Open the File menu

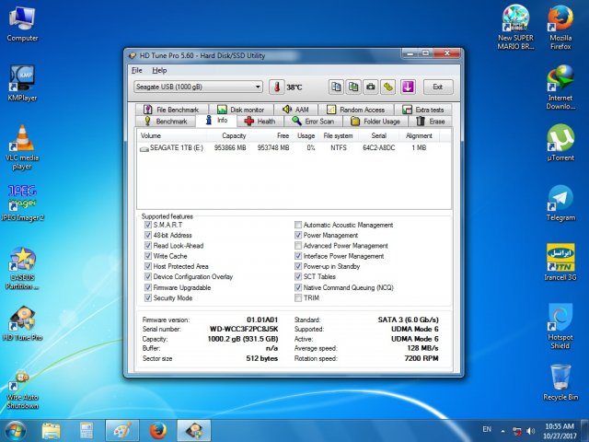tap(137, 70)
